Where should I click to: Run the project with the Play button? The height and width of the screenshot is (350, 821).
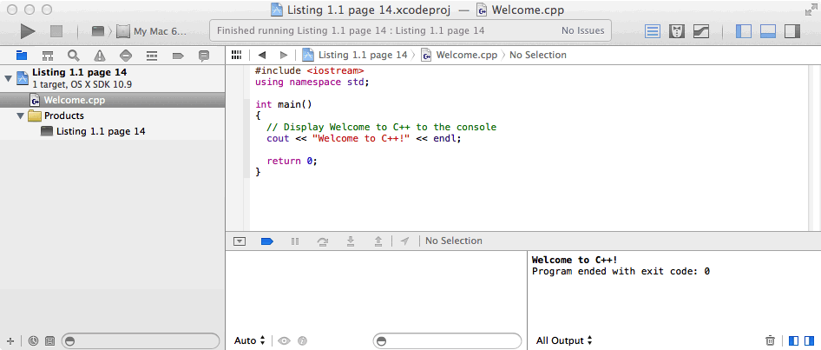coord(28,31)
